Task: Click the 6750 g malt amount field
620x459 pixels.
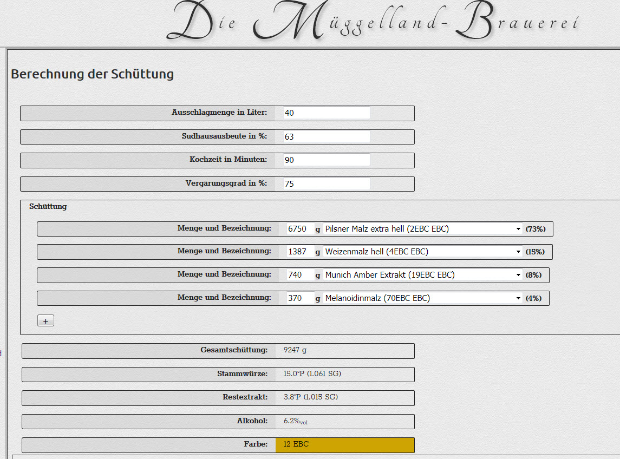Action: 299,229
